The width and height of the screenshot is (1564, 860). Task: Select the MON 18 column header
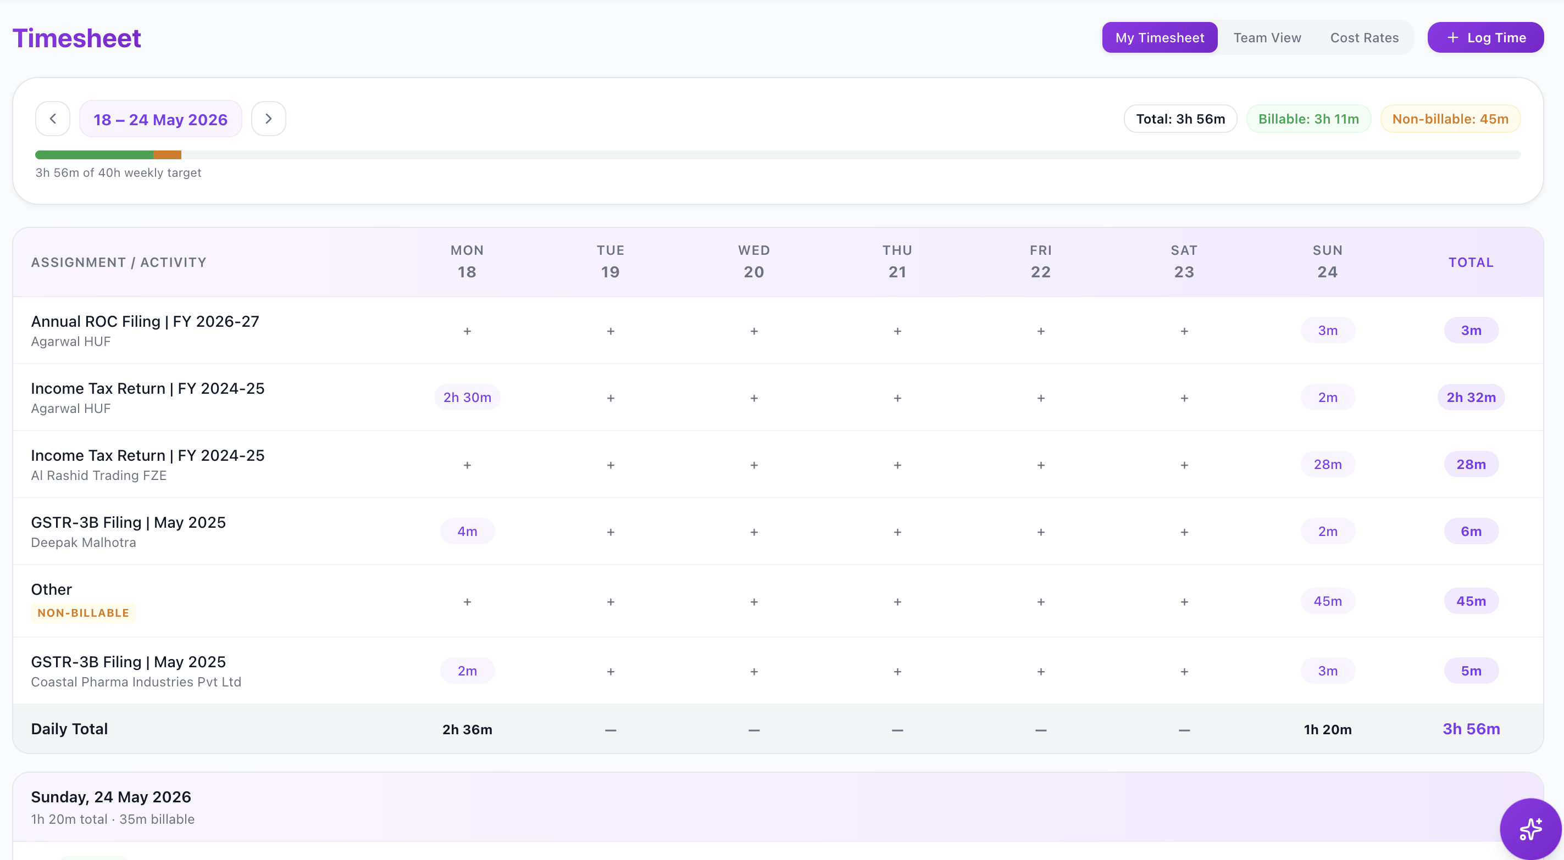pyautogui.click(x=467, y=261)
